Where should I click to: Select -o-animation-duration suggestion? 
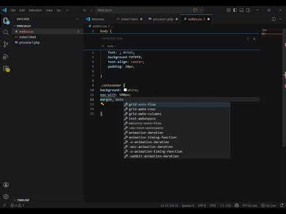click(177, 142)
